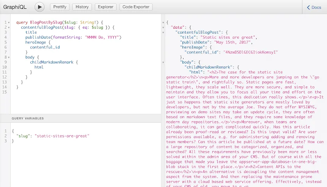327x187 pixels.
Task: Click the Query Variables header bar
Action: click(x=81, y=118)
